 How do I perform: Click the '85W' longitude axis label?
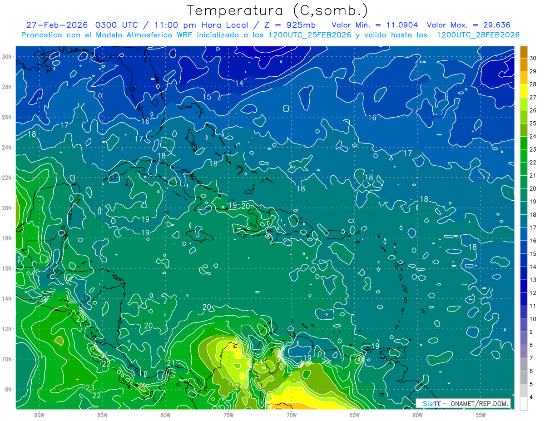pyautogui.click(x=102, y=416)
